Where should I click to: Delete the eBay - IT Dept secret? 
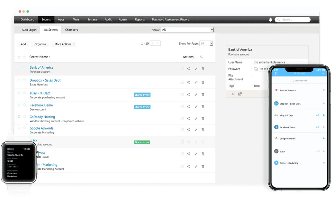(203, 94)
